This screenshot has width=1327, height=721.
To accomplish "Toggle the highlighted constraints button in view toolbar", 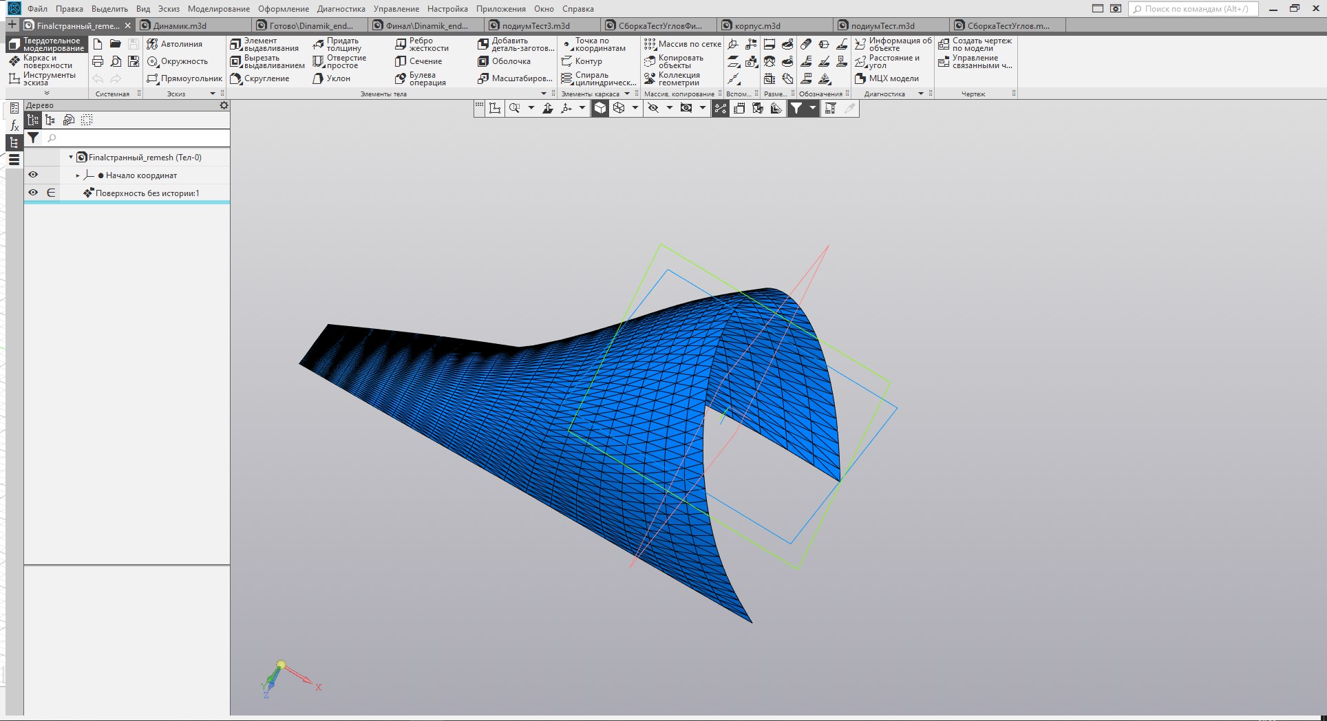I will (x=721, y=108).
